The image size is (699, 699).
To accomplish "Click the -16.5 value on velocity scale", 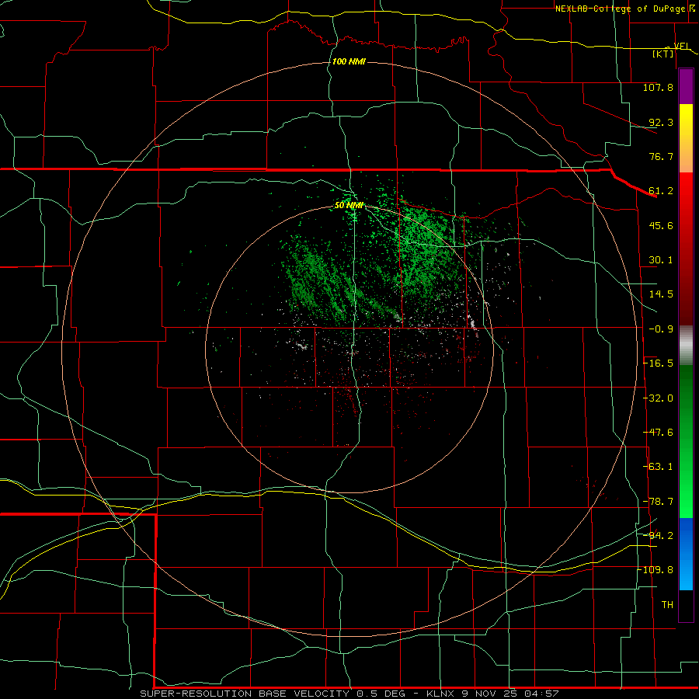I will [658, 363].
